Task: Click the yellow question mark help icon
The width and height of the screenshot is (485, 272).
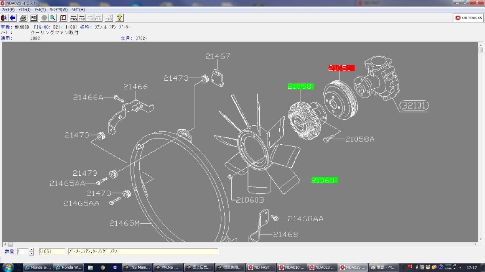Action: tap(119, 18)
